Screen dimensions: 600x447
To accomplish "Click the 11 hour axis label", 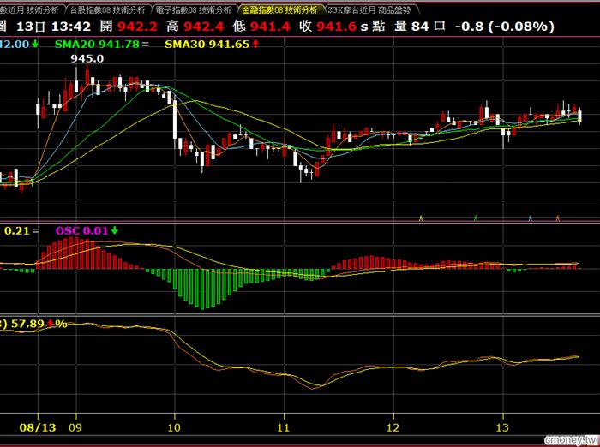I will coord(284,427).
